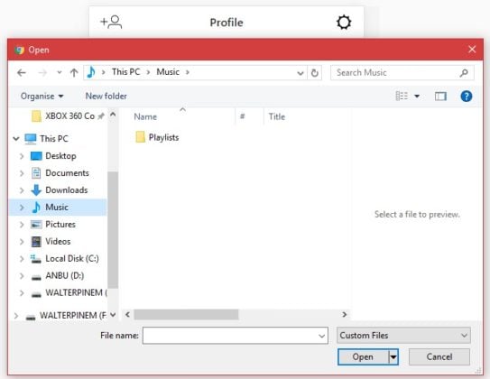Viewport: 490px width, 379px height.
Task: Cancel the Open dialog
Action: click(x=439, y=357)
